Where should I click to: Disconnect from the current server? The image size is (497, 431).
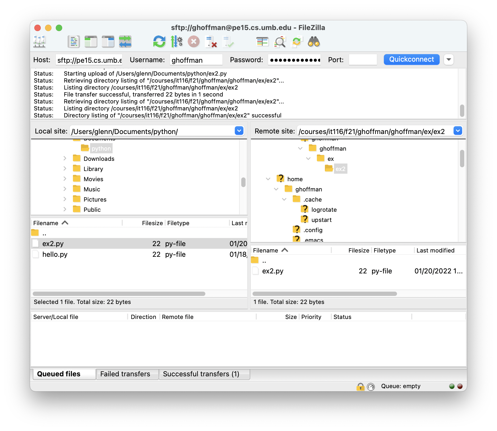(x=211, y=42)
